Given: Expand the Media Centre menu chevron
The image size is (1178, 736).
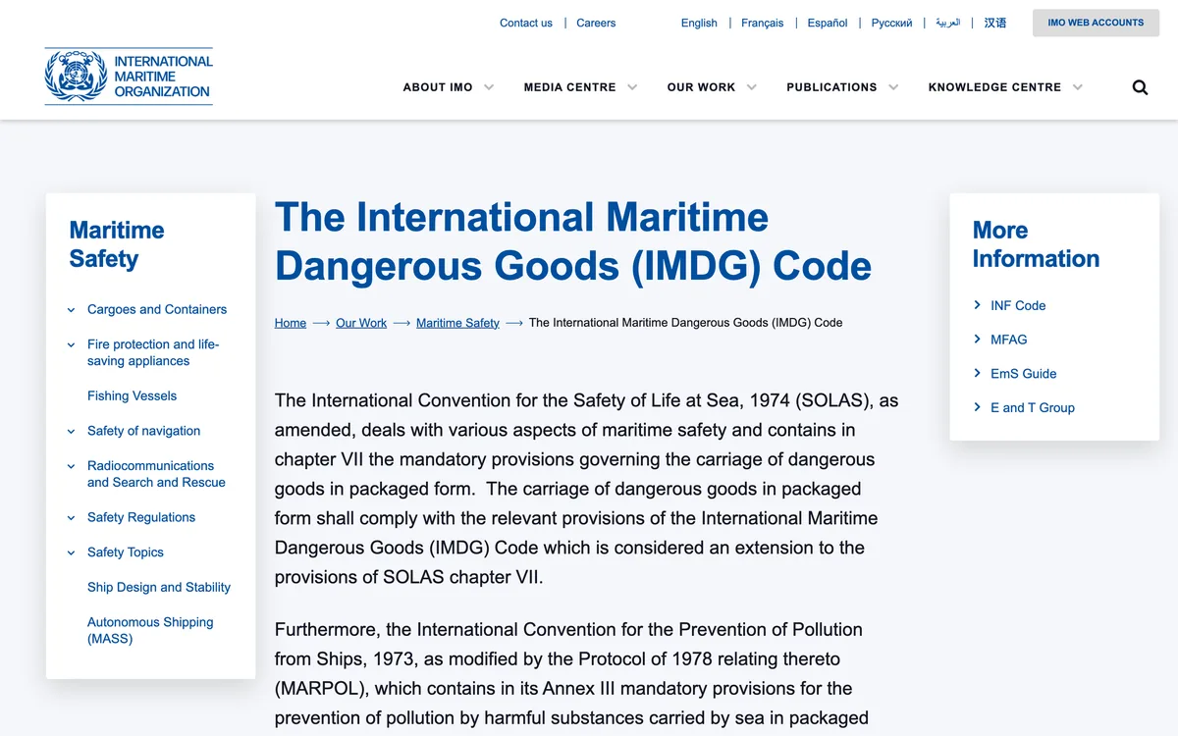Looking at the screenshot, I should pyautogui.click(x=632, y=87).
